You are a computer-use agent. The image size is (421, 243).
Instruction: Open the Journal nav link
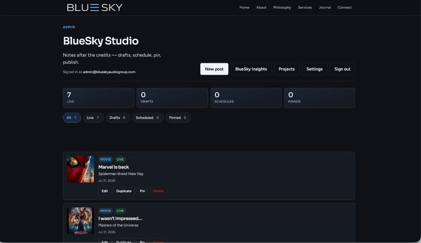click(325, 7)
